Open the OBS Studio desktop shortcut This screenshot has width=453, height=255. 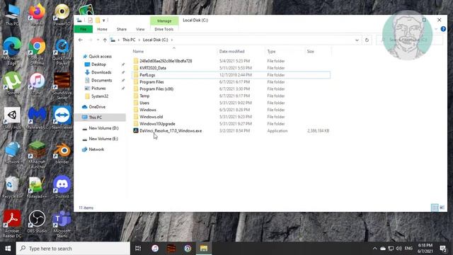(37, 221)
